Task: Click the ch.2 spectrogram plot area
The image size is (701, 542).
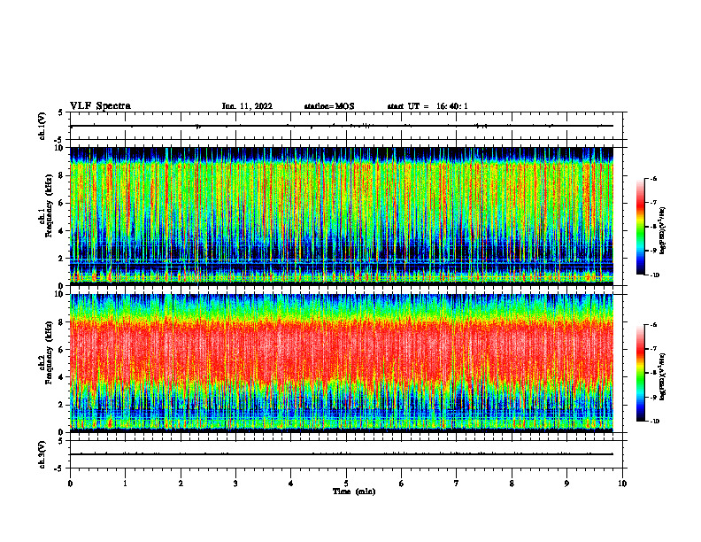Action: click(342, 363)
